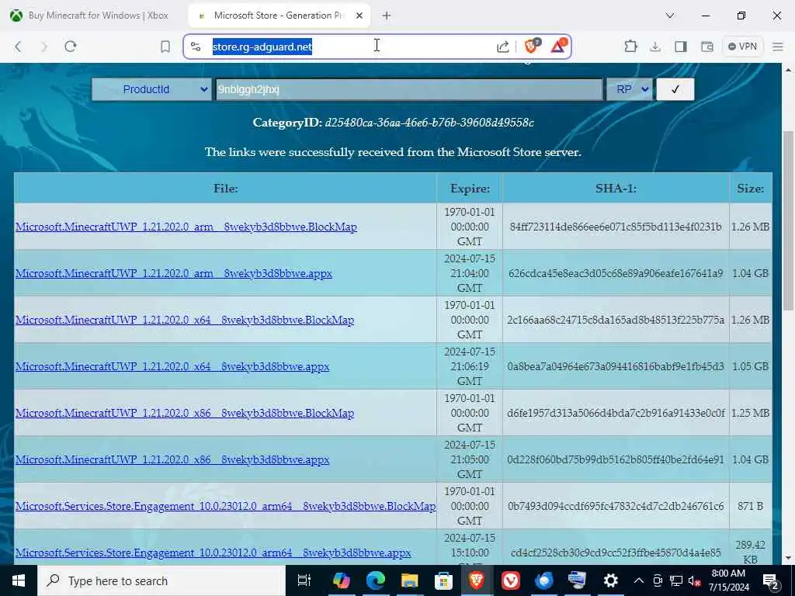
Task: Toggle the sidebar panel icon
Action: 680,47
